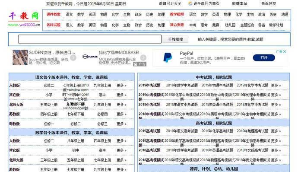Click the blue 打开 button in PayPal ad
The width and height of the screenshot is (298, 172).
pos(264,57)
